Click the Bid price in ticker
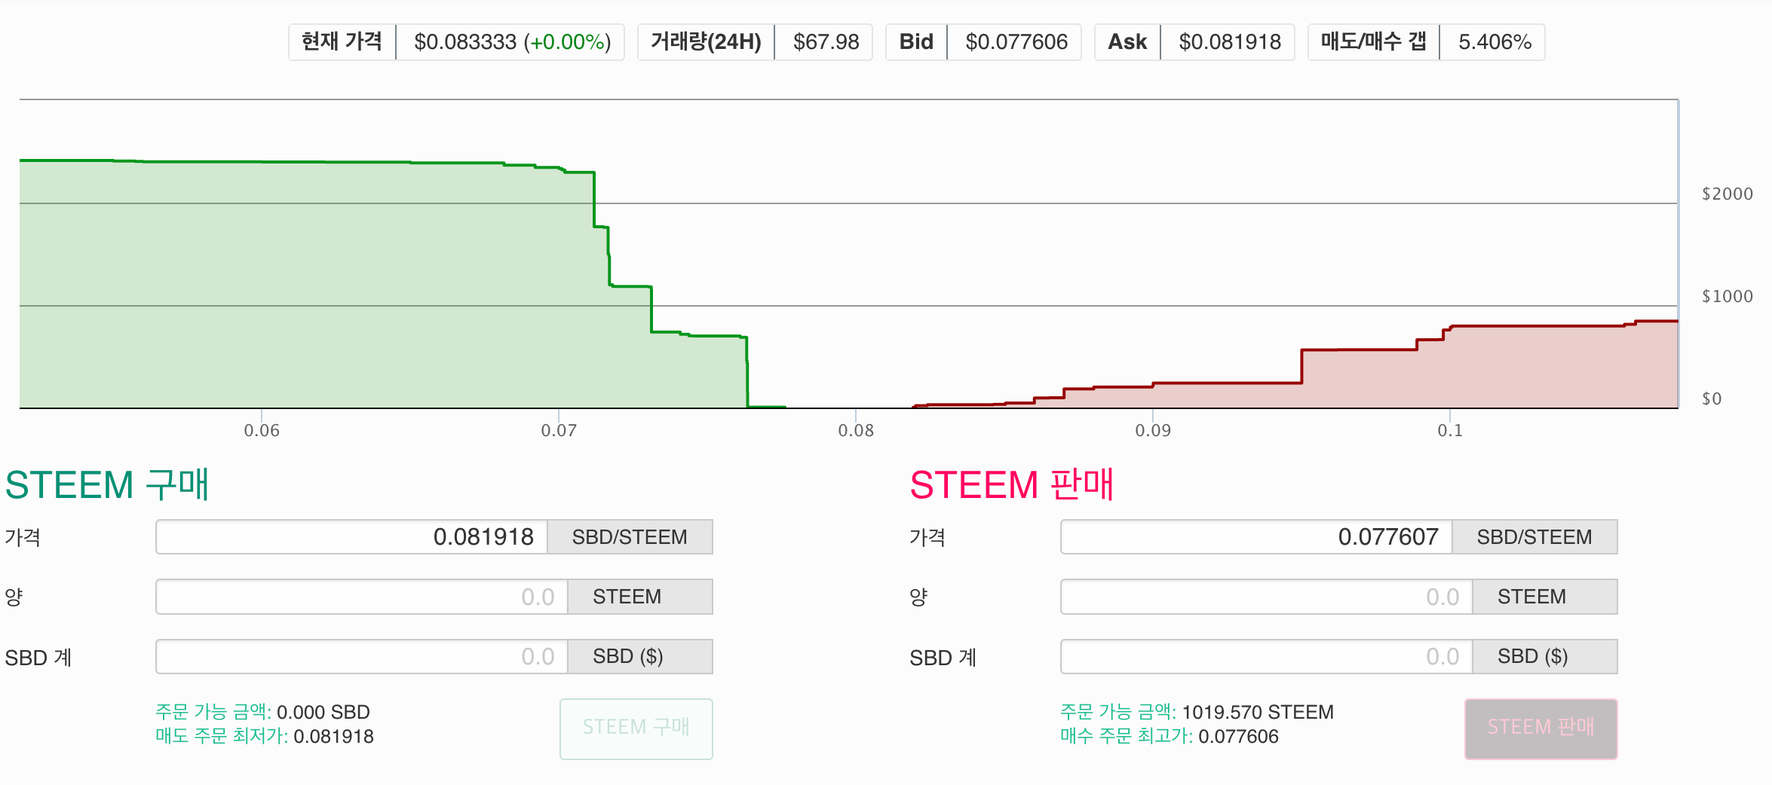The height and width of the screenshot is (785, 1772). [1016, 42]
